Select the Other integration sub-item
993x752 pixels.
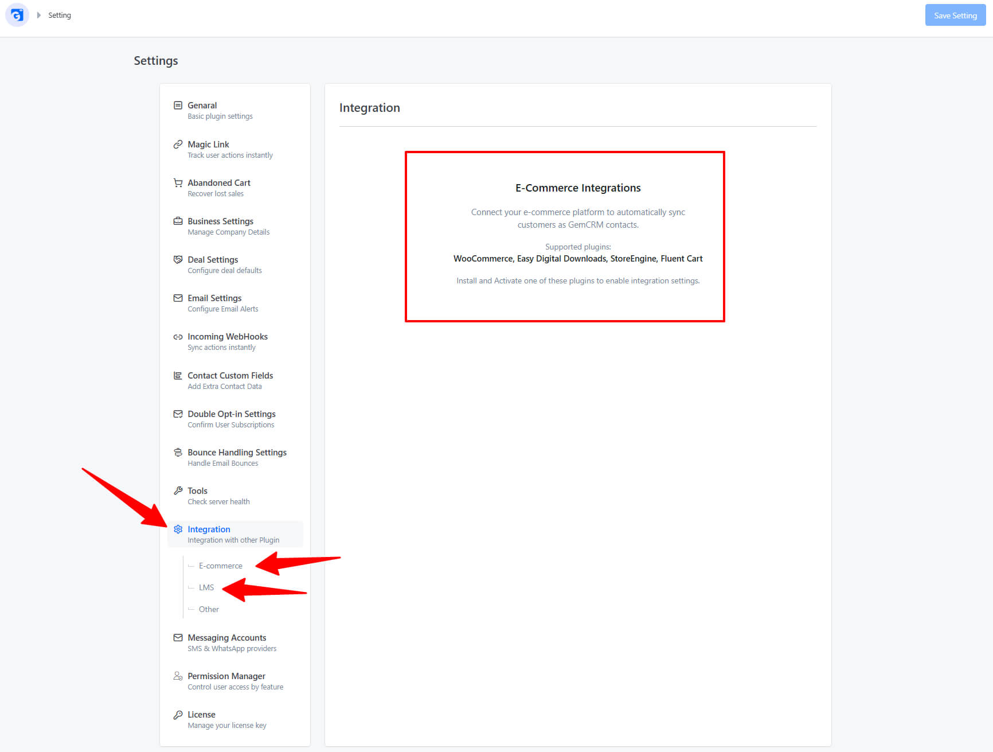pyautogui.click(x=209, y=610)
